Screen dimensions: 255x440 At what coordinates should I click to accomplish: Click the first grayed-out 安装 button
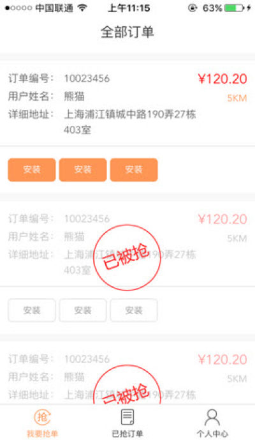(x=32, y=310)
